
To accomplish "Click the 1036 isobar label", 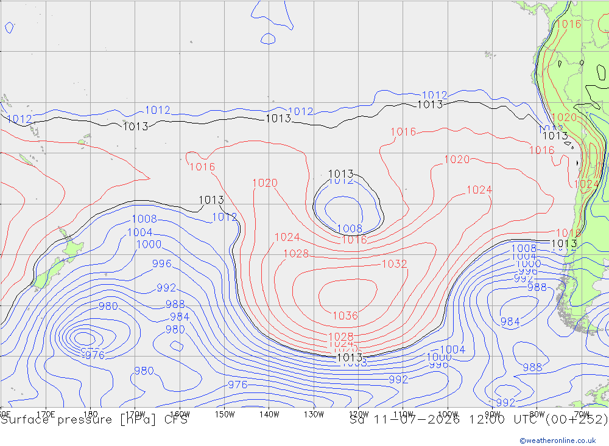I will coord(345,316).
